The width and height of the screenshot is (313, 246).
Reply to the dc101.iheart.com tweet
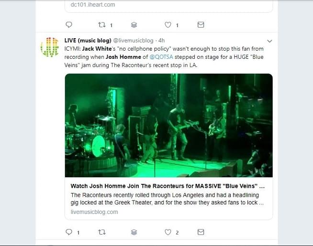click(69, 25)
